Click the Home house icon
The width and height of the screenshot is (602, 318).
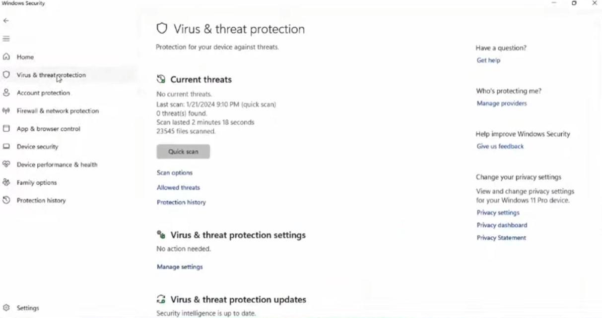[6, 57]
